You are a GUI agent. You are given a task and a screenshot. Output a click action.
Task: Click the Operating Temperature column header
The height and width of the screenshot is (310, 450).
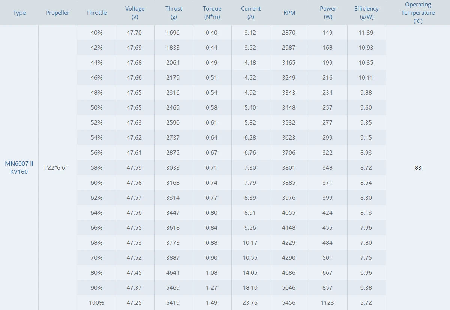coord(418,13)
